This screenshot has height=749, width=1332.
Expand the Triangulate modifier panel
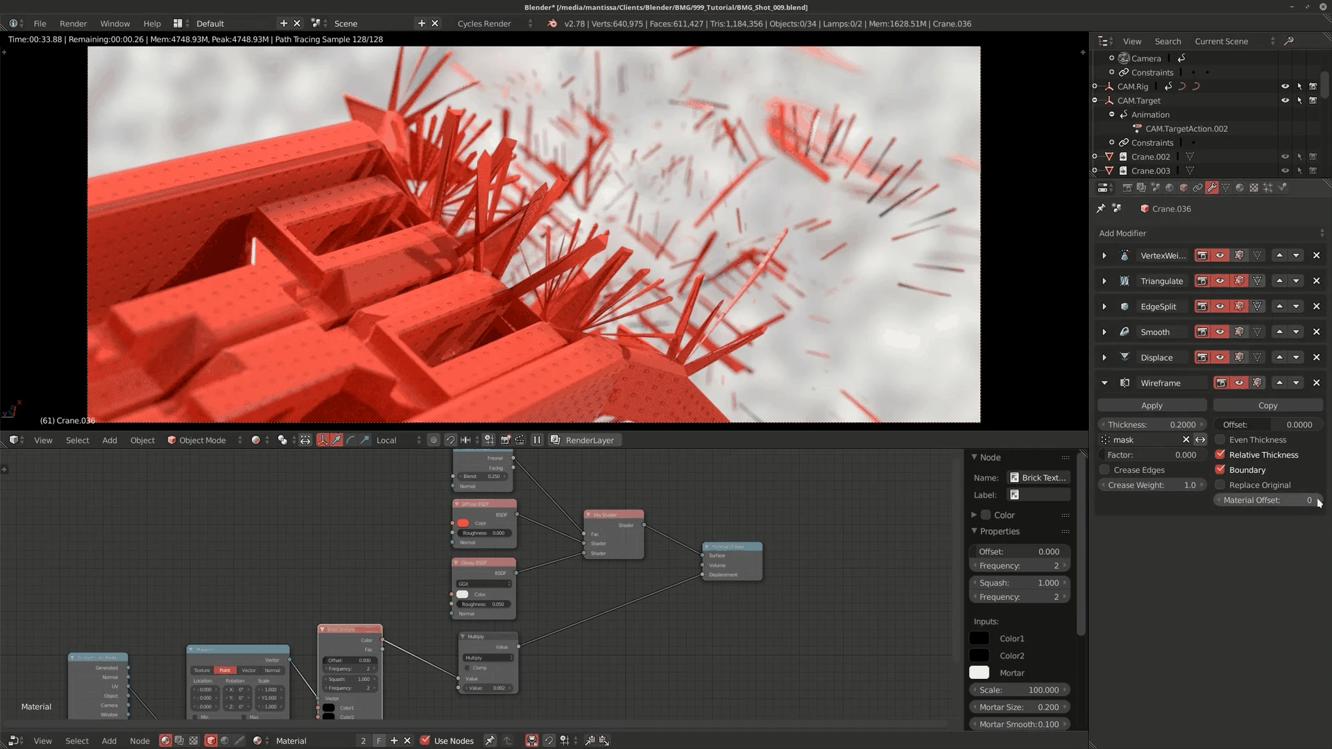[1104, 281]
